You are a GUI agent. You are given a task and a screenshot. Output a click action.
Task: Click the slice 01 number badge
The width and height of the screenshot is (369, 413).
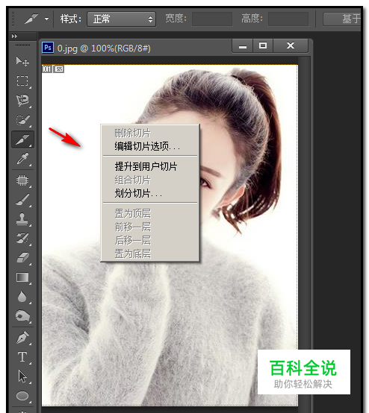47,69
